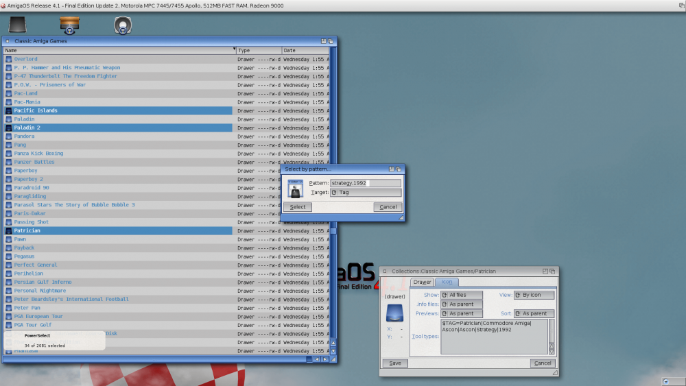Click scroll right arrow in games list window
Screen dimensions: 686x386
pos(324,359)
